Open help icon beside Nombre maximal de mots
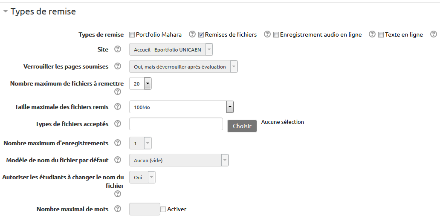The image size is (440, 218). pyautogui.click(x=118, y=209)
